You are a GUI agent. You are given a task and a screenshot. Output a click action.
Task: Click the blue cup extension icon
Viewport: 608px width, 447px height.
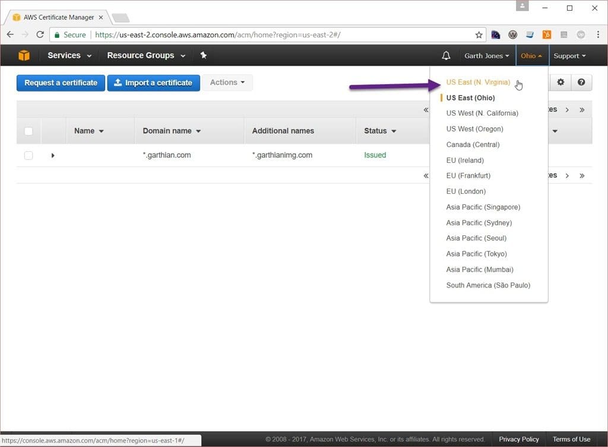tap(530, 35)
